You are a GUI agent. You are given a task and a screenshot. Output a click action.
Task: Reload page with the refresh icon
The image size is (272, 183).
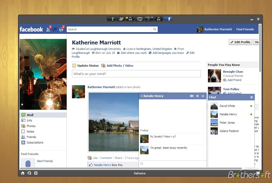[x=29, y=173]
